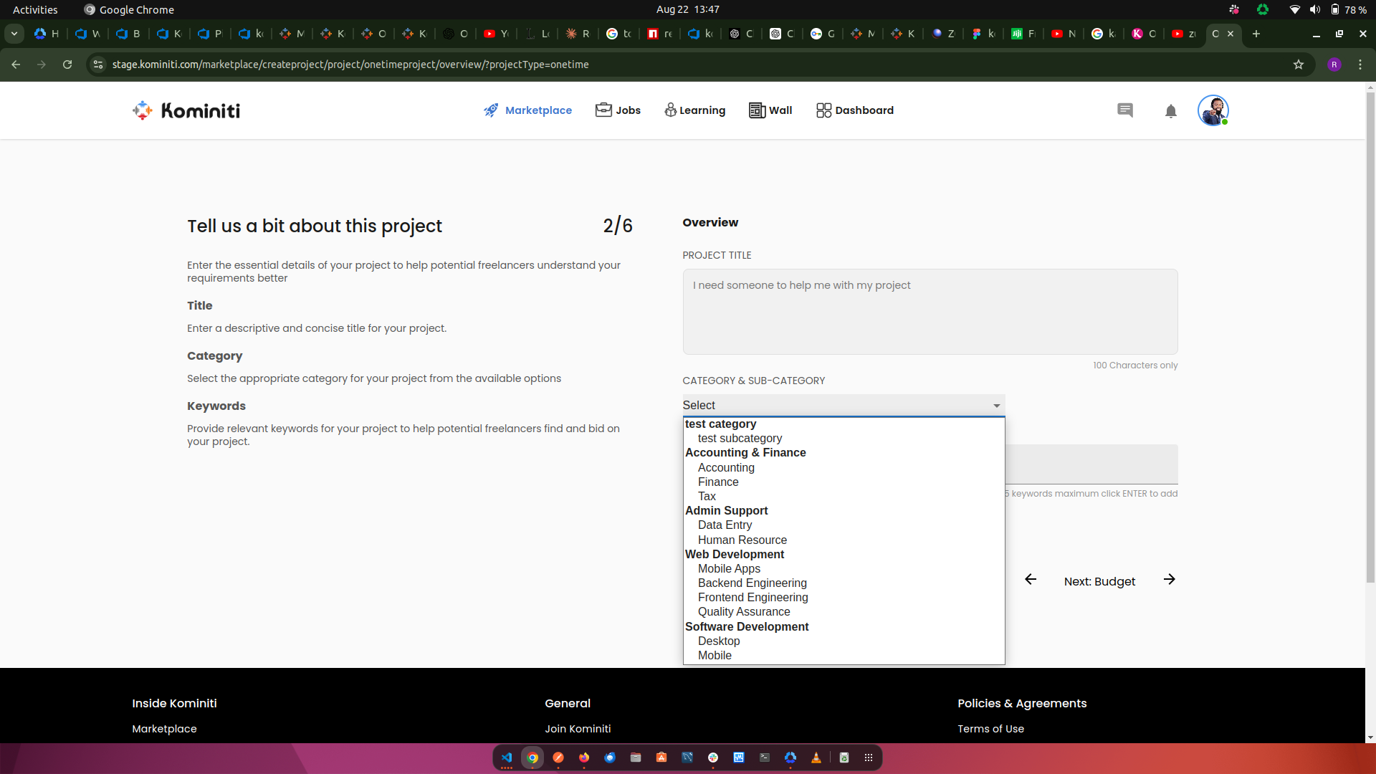1376x774 pixels.
Task: Click the Next: Budget button
Action: [1099, 581]
